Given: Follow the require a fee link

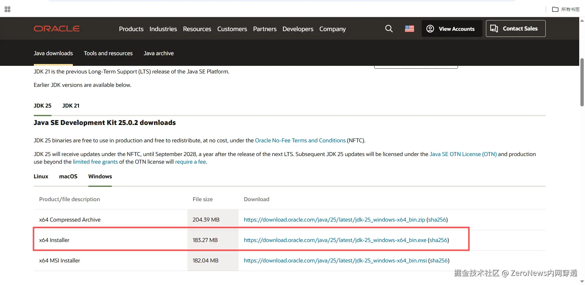Looking at the screenshot, I should [x=190, y=162].
